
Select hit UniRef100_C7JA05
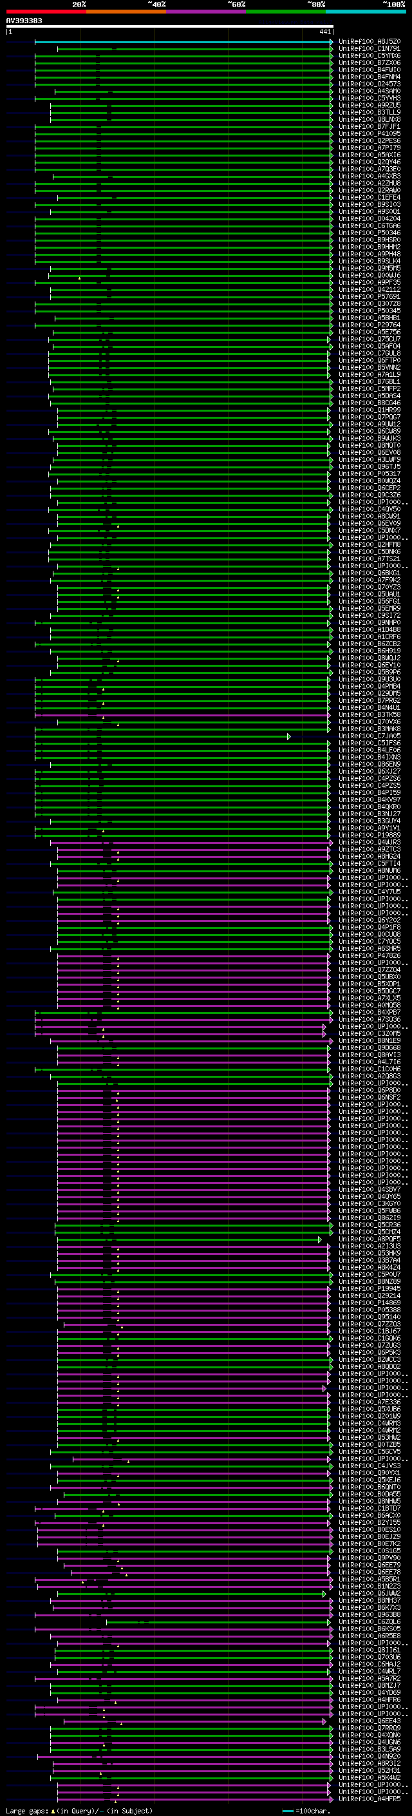click(370, 736)
